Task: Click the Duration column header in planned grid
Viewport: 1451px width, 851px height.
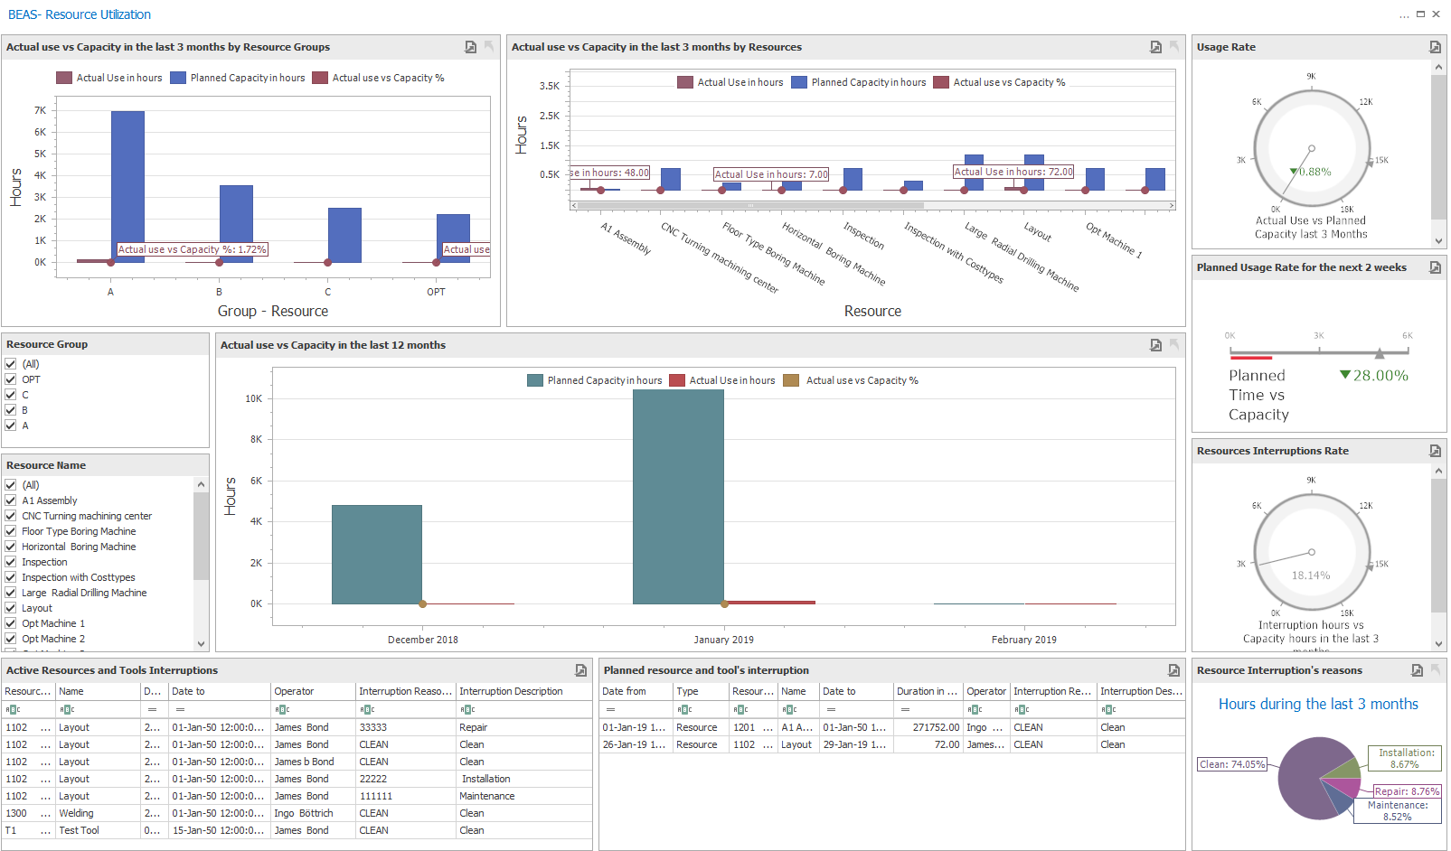Action: [x=926, y=691]
